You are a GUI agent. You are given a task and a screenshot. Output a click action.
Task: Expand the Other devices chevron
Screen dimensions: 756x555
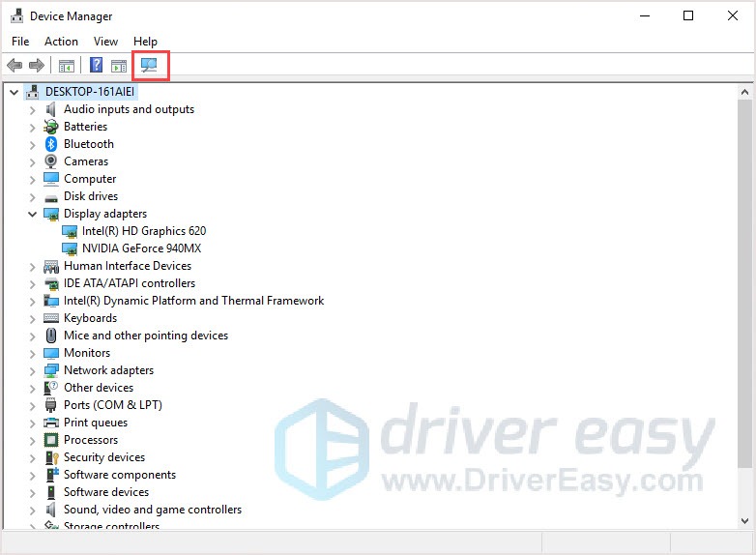pyautogui.click(x=32, y=388)
